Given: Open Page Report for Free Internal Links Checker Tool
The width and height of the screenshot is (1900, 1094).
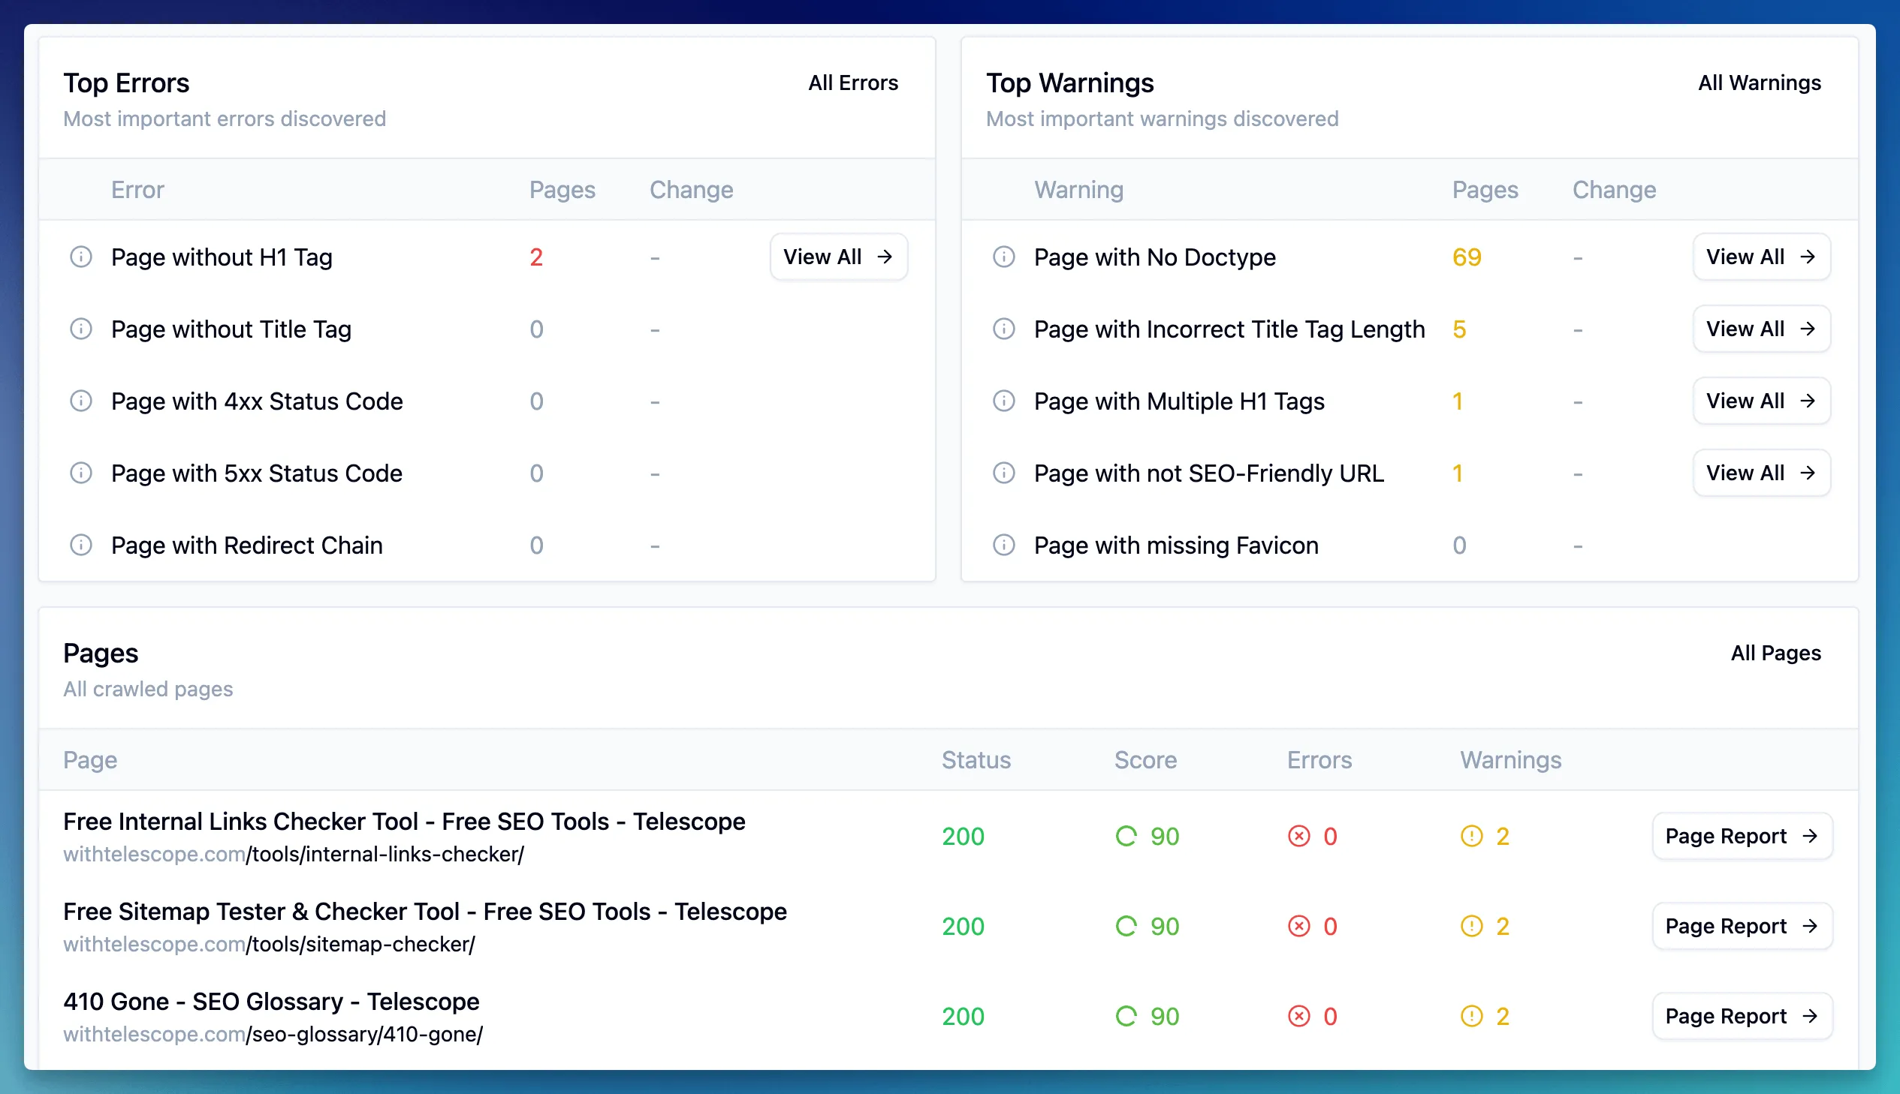Looking at the screenshot, I should (x=1741, y=836).
